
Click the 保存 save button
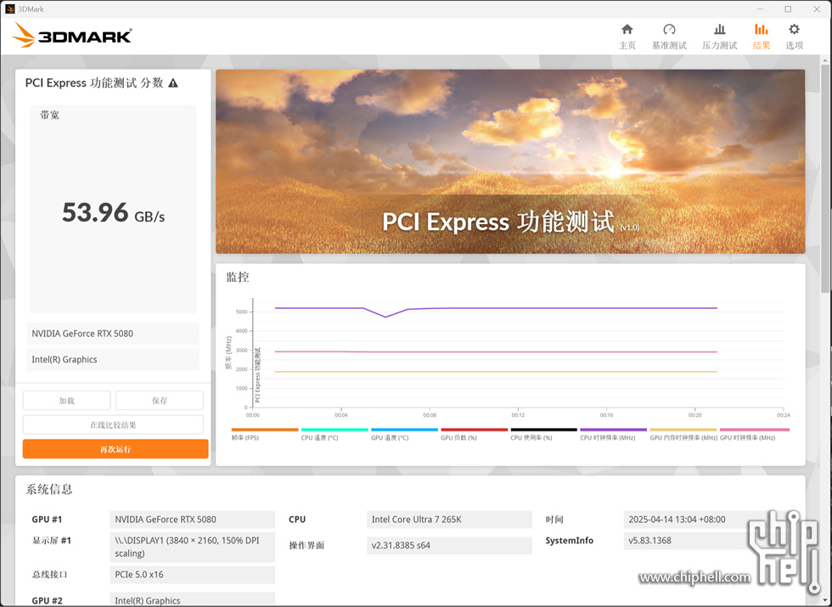pos(160,401)
